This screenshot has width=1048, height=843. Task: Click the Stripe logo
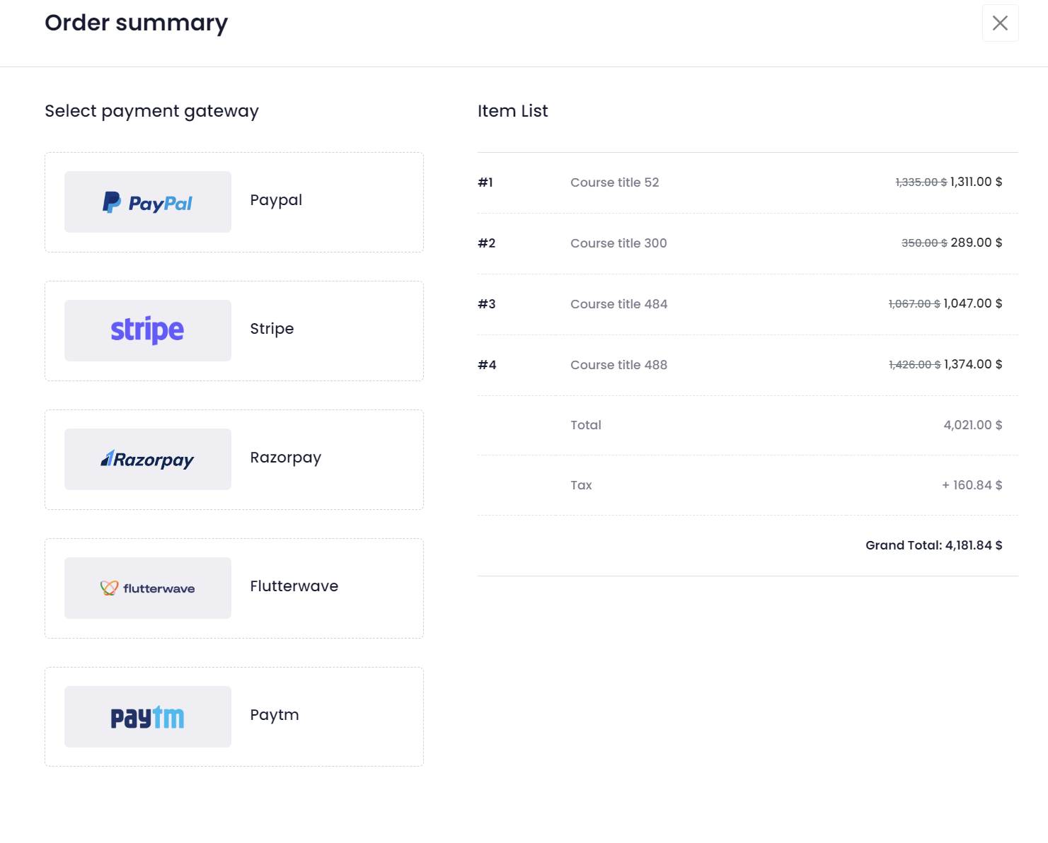[x=147, y=330]
